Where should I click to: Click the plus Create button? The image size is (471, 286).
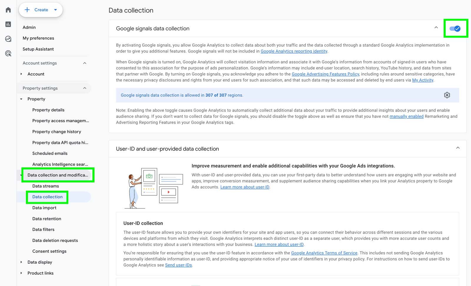41,10
